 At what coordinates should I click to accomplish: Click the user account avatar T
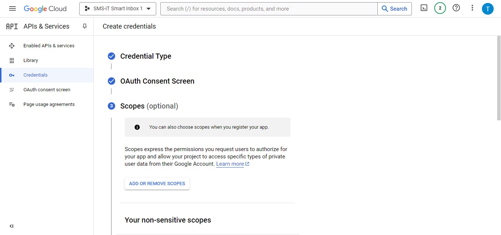[487, 9]
